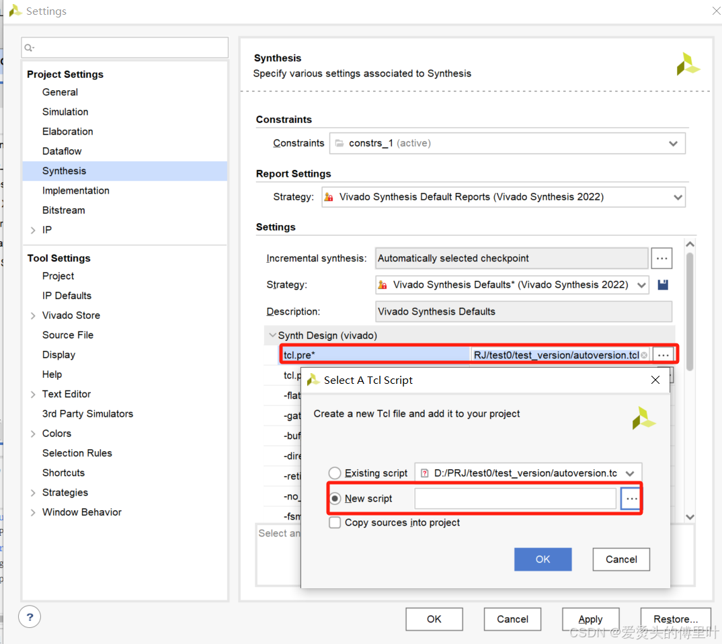Click OK in Select A Tcl Script dialog
The image size is (722, 644).
point(543,559)
